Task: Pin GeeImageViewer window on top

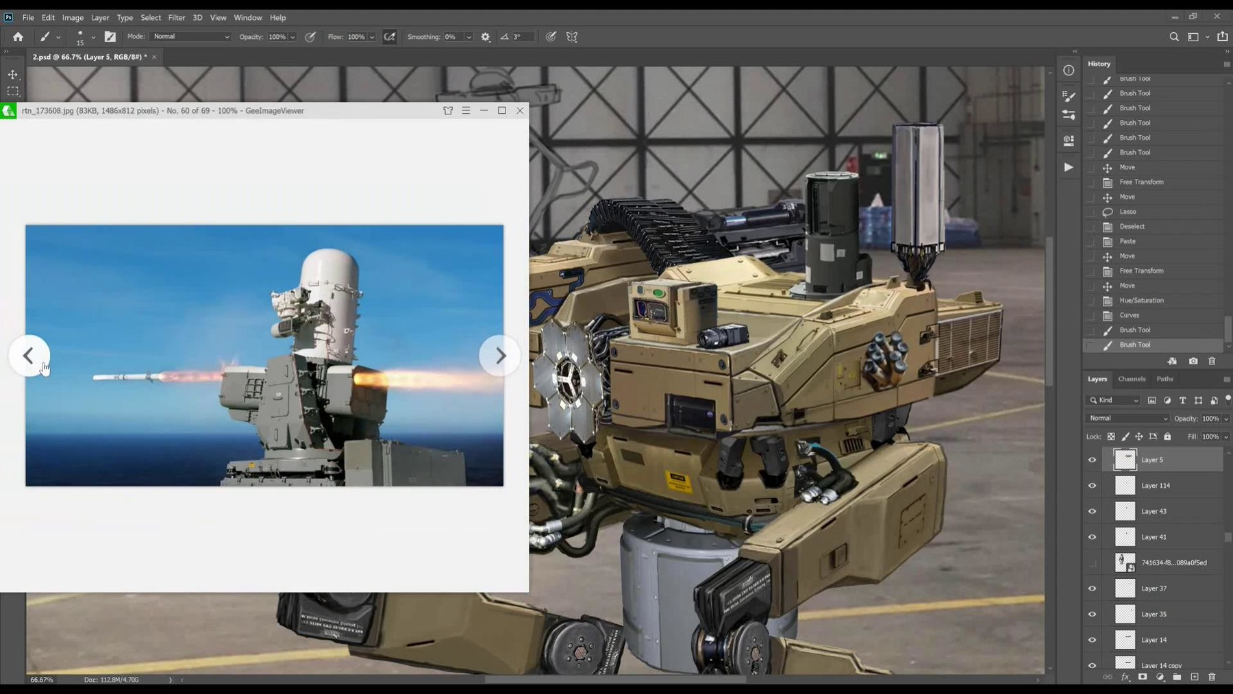Action: pyautogui.click(x=448, y=110)
